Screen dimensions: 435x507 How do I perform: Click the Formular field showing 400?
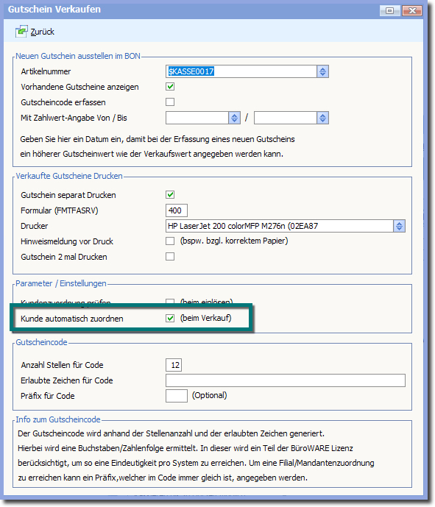176,210
